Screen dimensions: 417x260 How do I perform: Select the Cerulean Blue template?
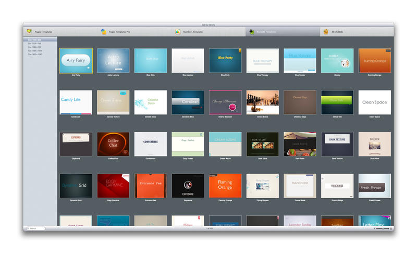[188, 102]
